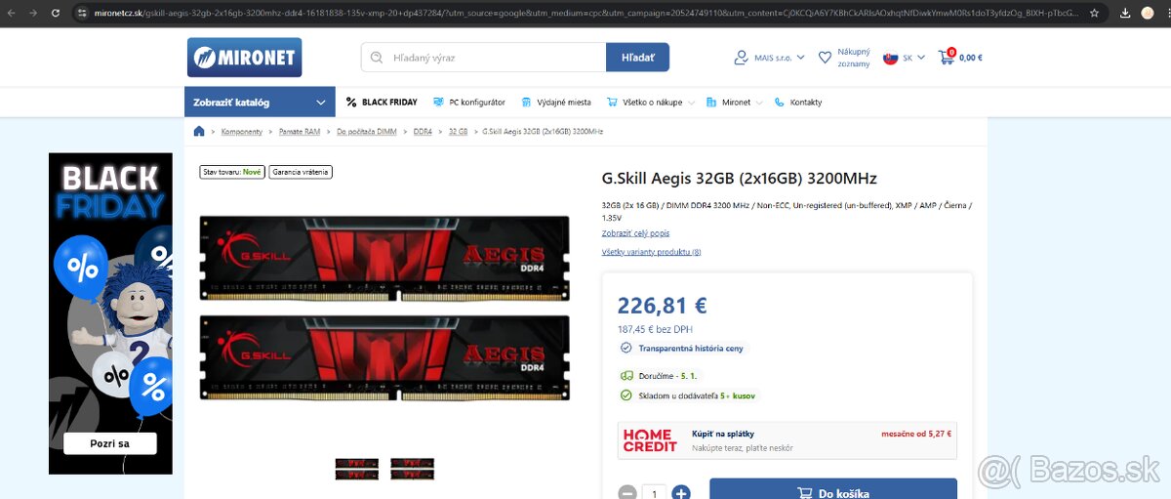Select second product thumbnail

412,469
